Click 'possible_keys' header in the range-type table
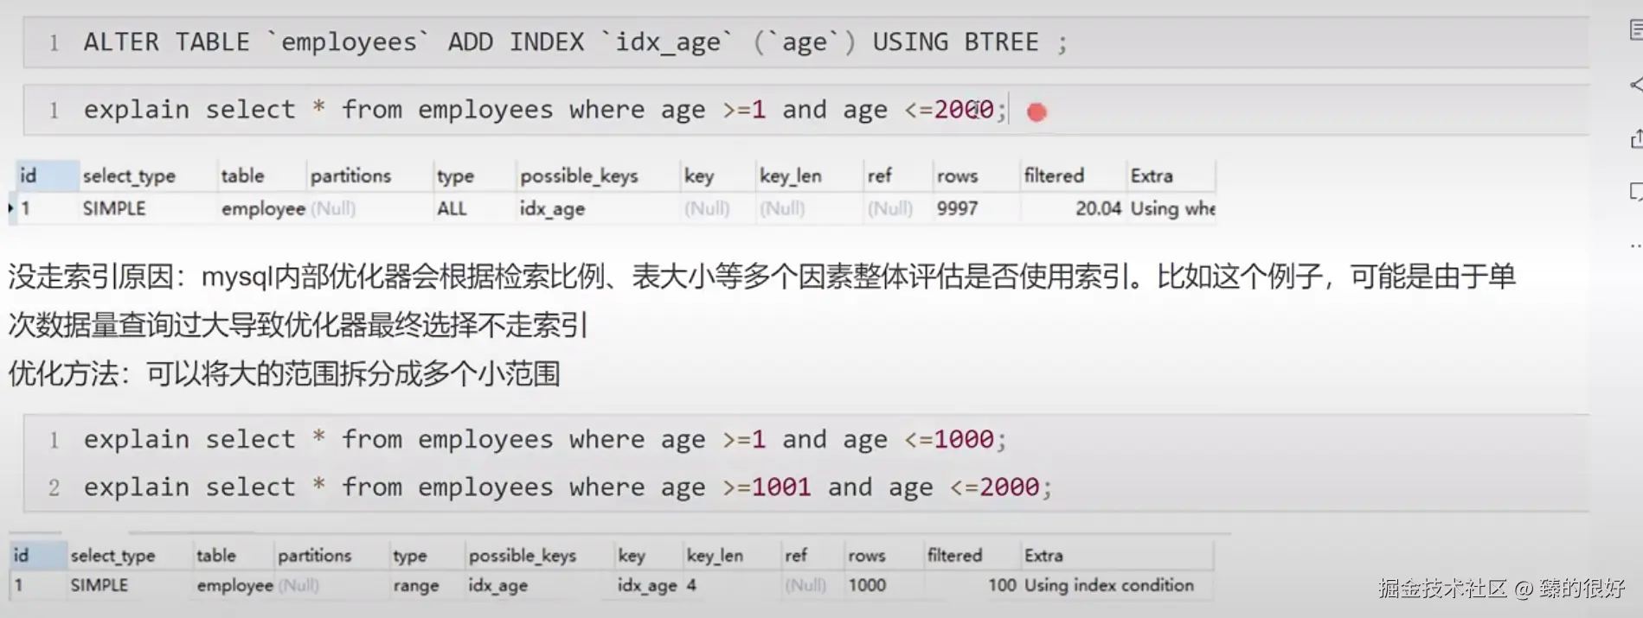 (522, 555)
